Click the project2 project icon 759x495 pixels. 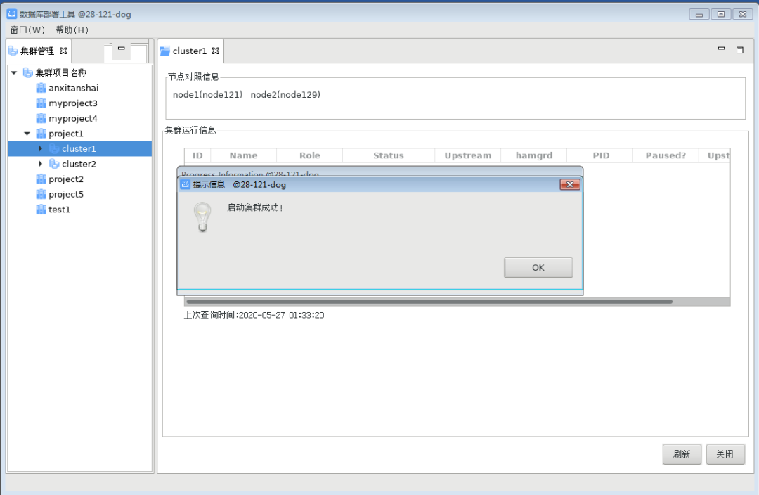41,179
